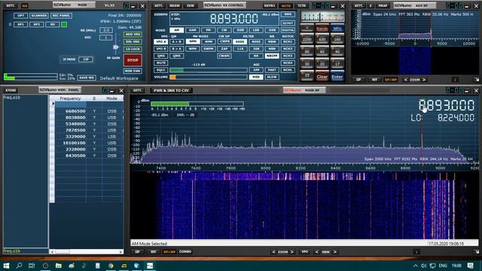Choose the 2200 band key
This screenshot has width=482, height=271.
[x=307, y=39]
